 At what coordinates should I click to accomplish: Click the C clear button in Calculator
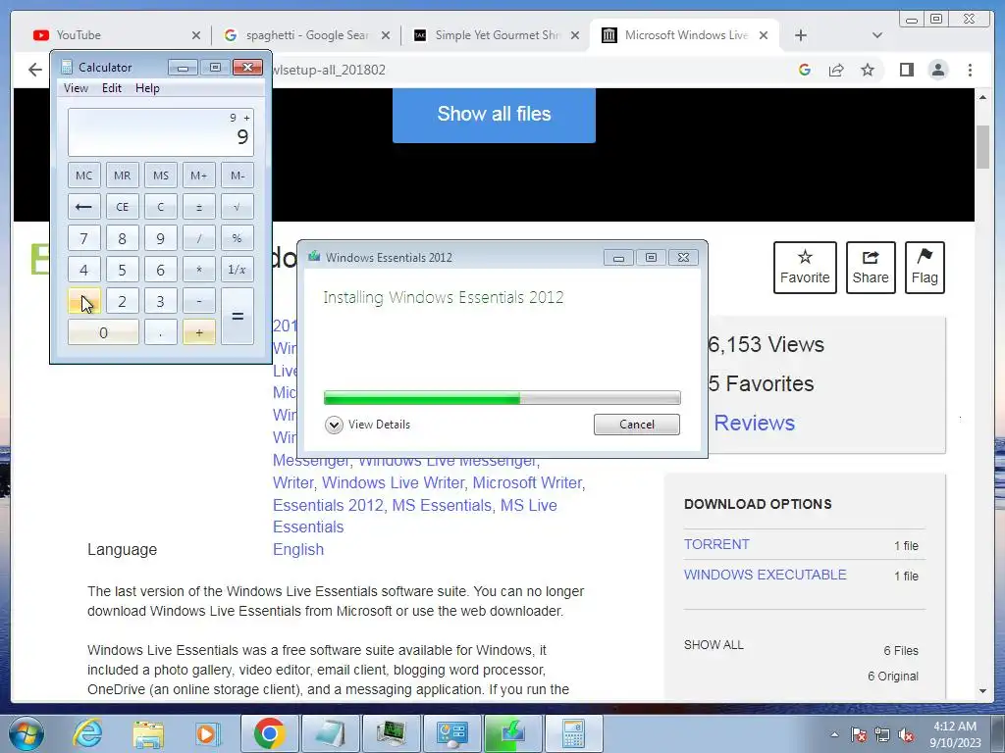(x=160, y=207)
